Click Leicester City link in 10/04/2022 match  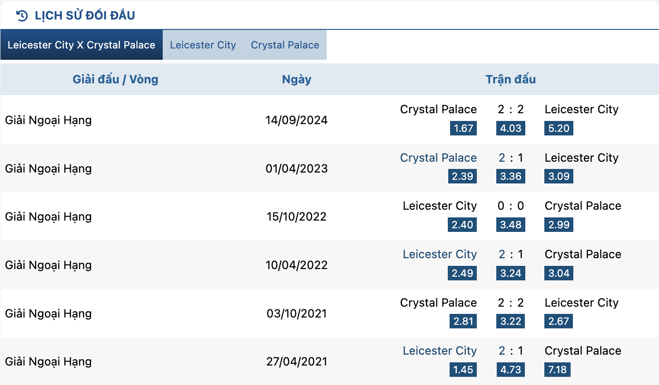[x=439, y=254]
